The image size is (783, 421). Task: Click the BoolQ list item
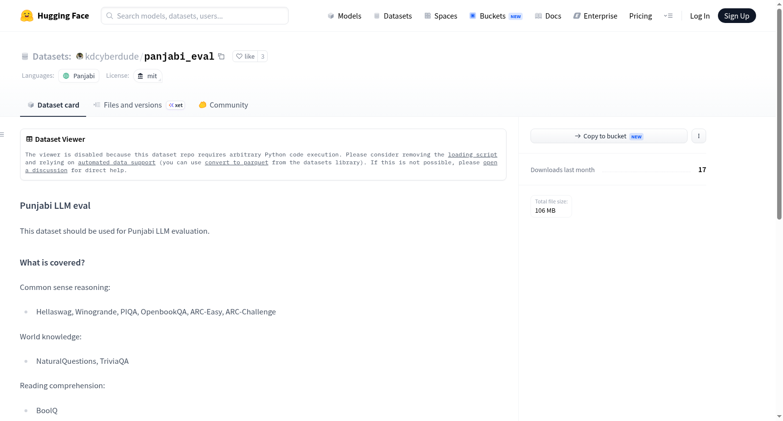click(47, 410)
